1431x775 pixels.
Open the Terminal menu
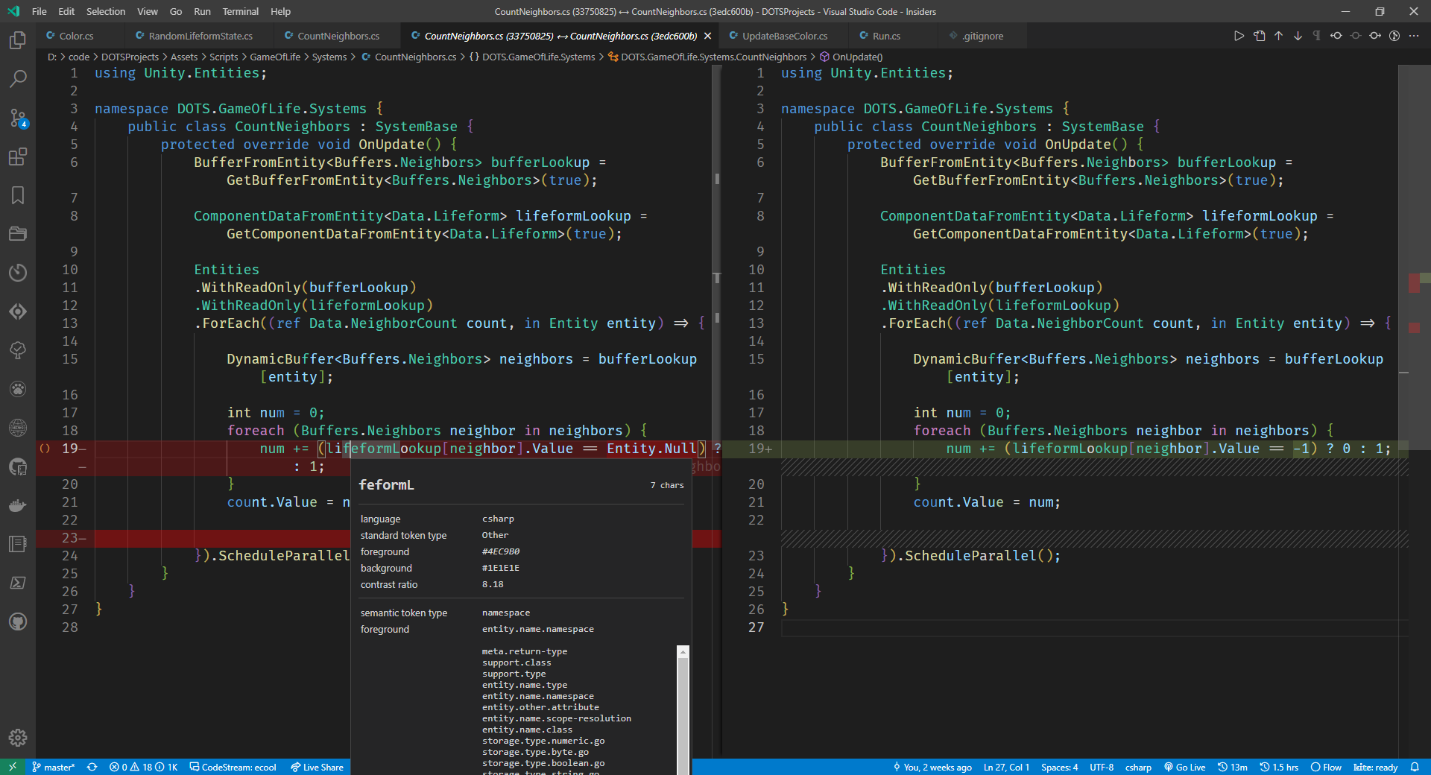tap(240, 11)
